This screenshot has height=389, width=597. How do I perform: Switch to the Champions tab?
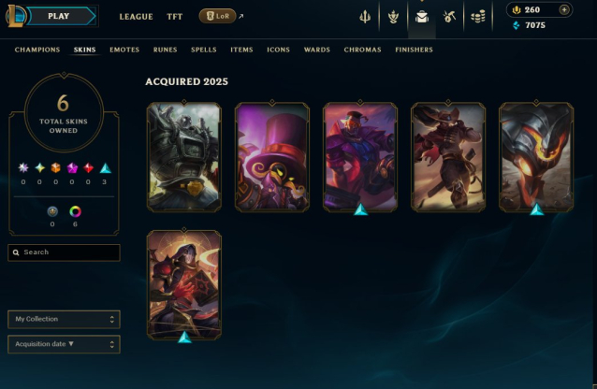(x=37, y=50)
